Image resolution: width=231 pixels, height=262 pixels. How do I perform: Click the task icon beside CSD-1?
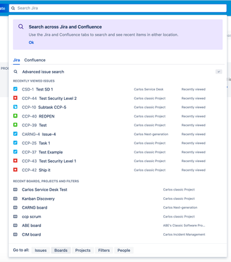15,89
